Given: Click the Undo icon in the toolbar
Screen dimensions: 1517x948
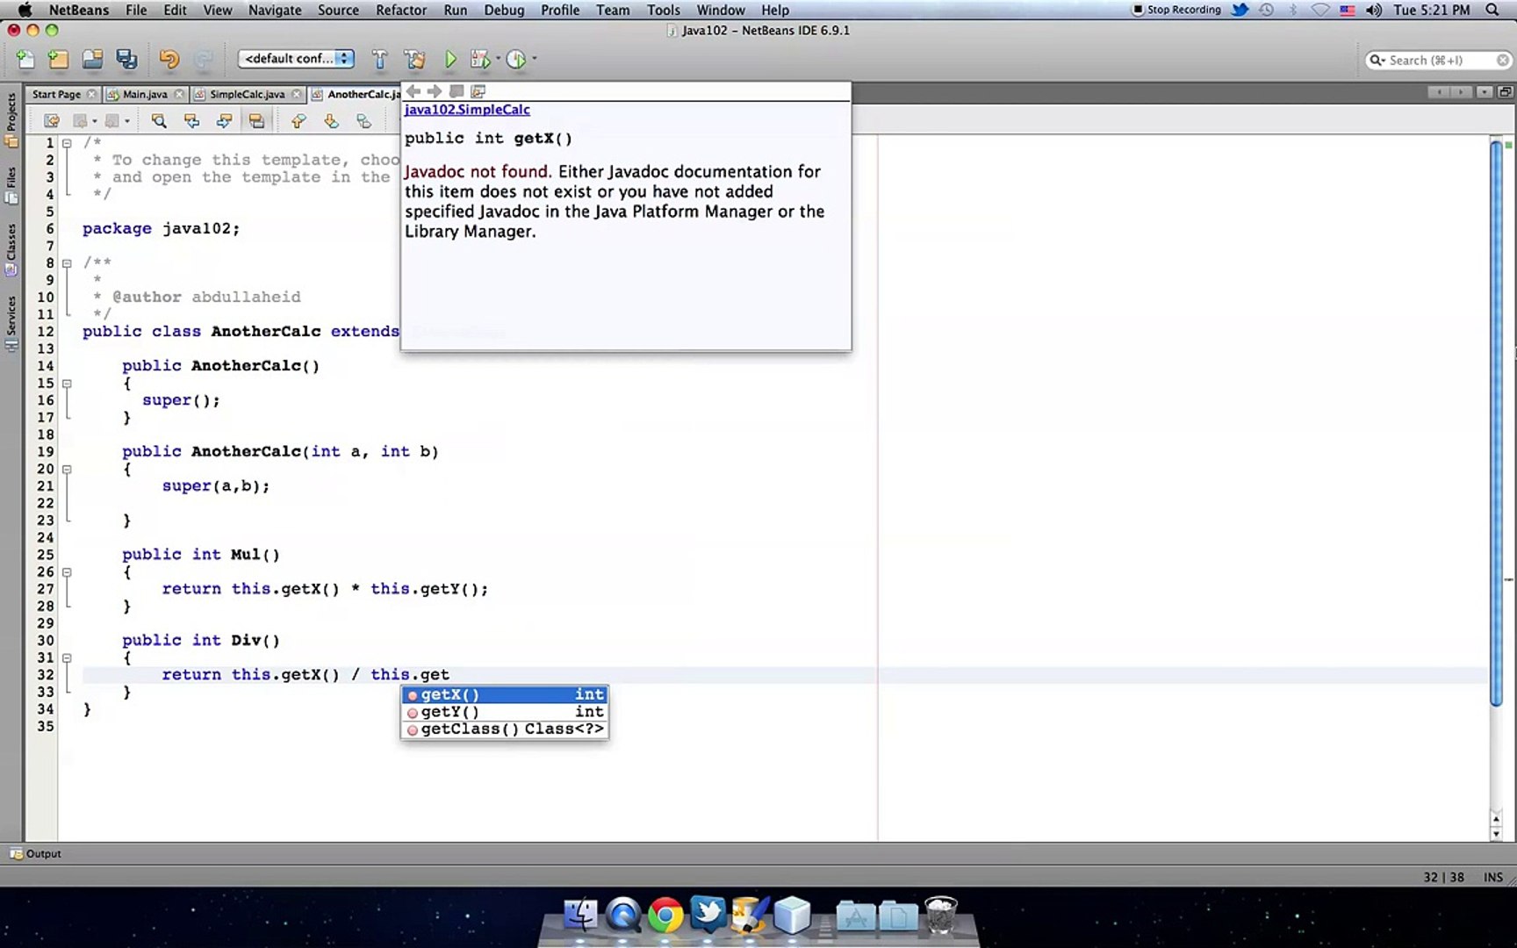Looking at the screenshot, I should click(169, 59).
